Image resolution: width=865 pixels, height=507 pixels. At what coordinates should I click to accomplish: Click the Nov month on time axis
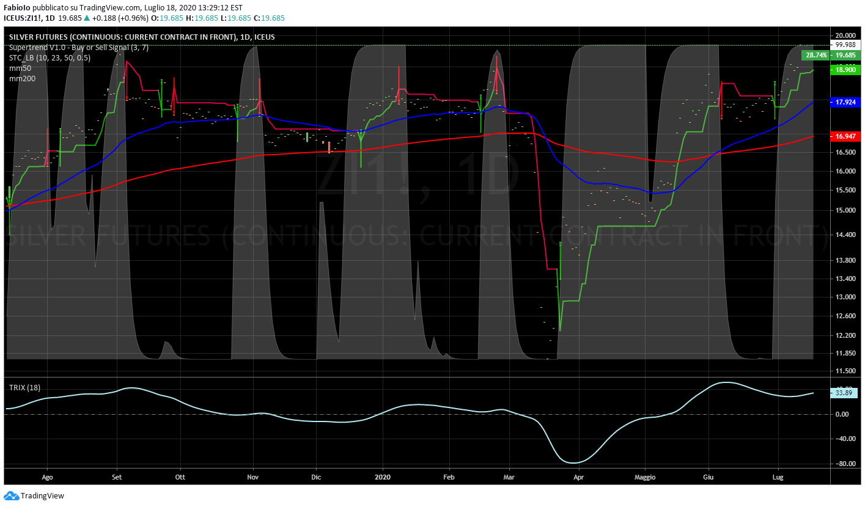253,476
